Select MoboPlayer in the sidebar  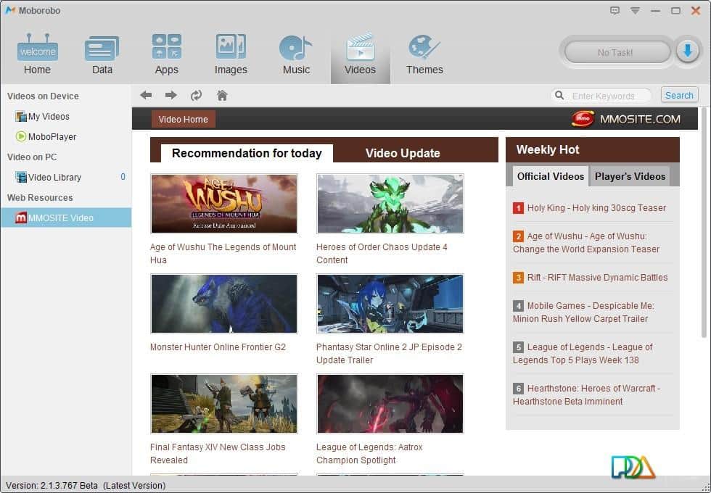(x=52, y=136)
